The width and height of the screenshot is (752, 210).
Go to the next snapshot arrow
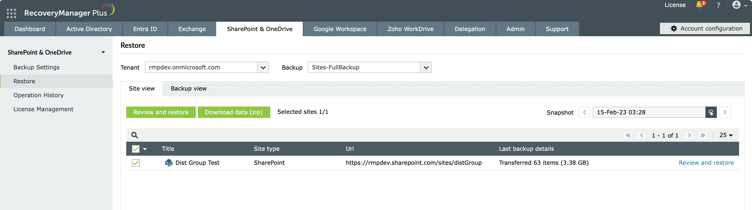725,113
